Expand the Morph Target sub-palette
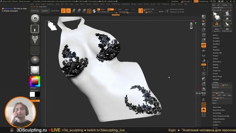This screenshot has width=236, height=133. [217, 76]
